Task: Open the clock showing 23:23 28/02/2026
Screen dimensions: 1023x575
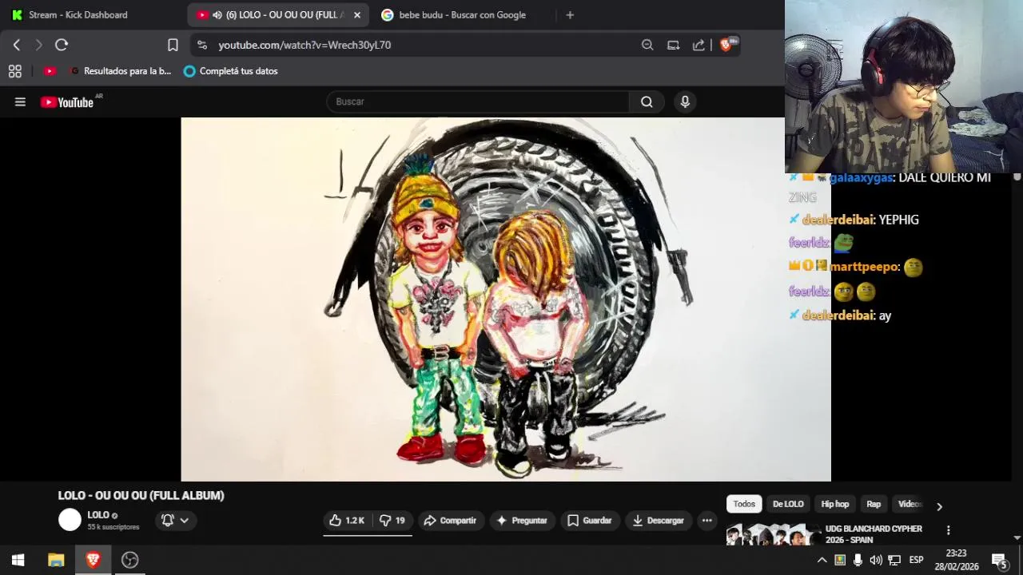Action: pos(956,560)
